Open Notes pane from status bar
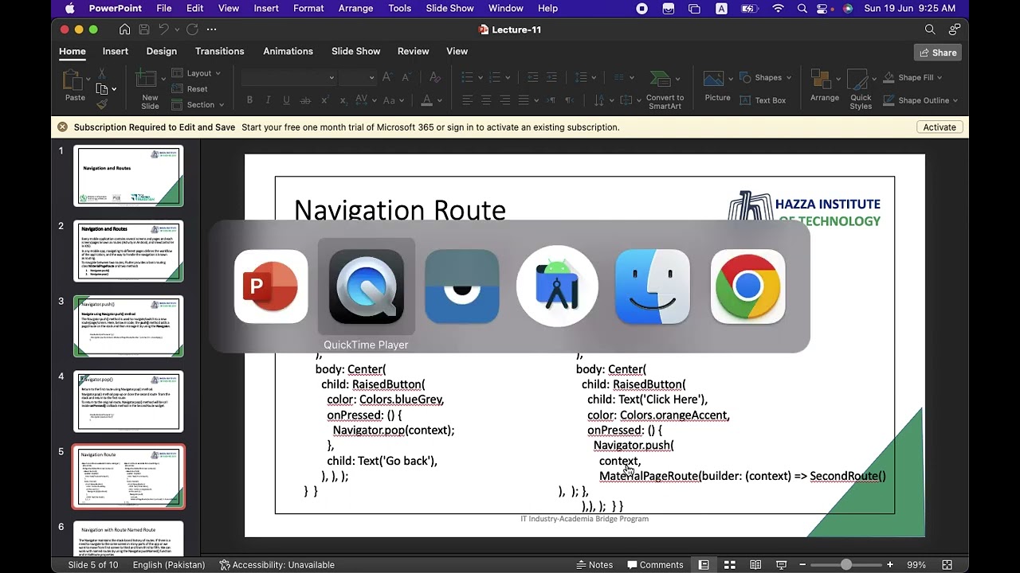The image size is (1020, 573). click(594, 565)
